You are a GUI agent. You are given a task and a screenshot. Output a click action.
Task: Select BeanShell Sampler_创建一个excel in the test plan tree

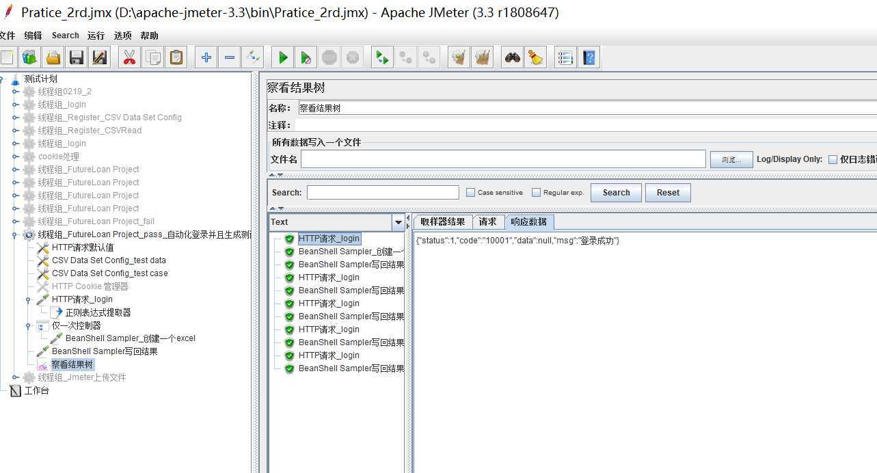coord(131,338)
